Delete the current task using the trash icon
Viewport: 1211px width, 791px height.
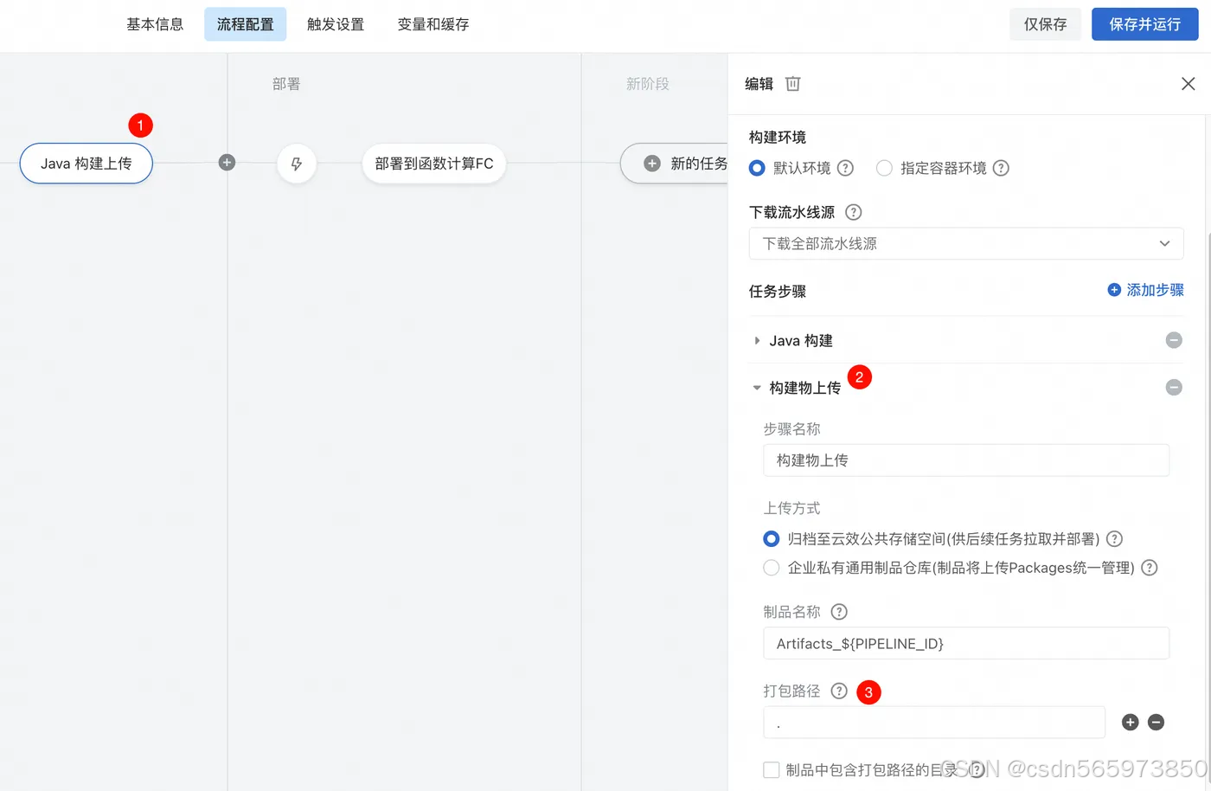click(792, 83)
